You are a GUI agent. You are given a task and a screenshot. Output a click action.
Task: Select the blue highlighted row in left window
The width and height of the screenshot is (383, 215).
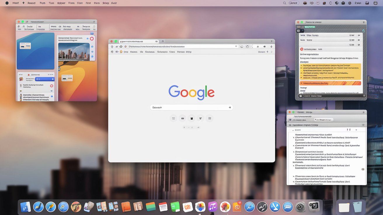point(44,79)
